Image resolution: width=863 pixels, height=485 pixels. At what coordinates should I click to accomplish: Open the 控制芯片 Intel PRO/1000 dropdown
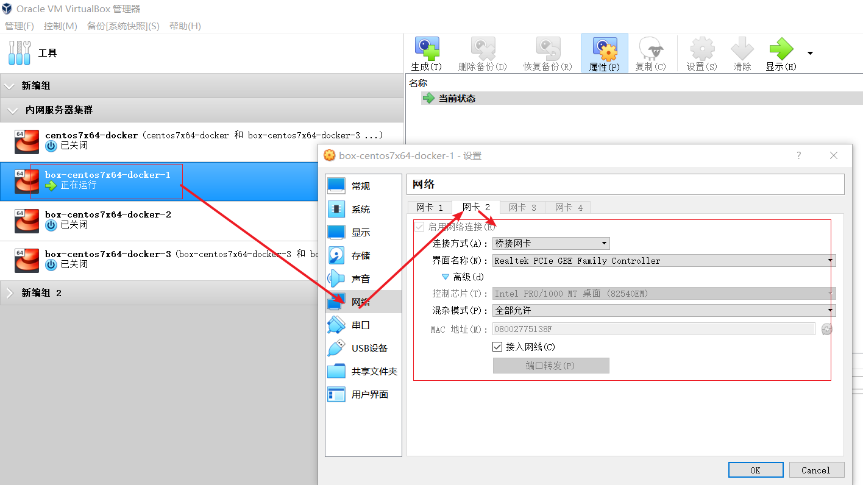click(x=664, y=293)
